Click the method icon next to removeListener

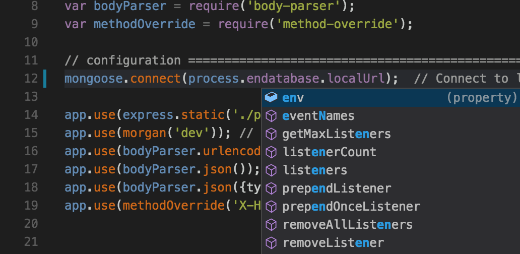tap(271, 242)
